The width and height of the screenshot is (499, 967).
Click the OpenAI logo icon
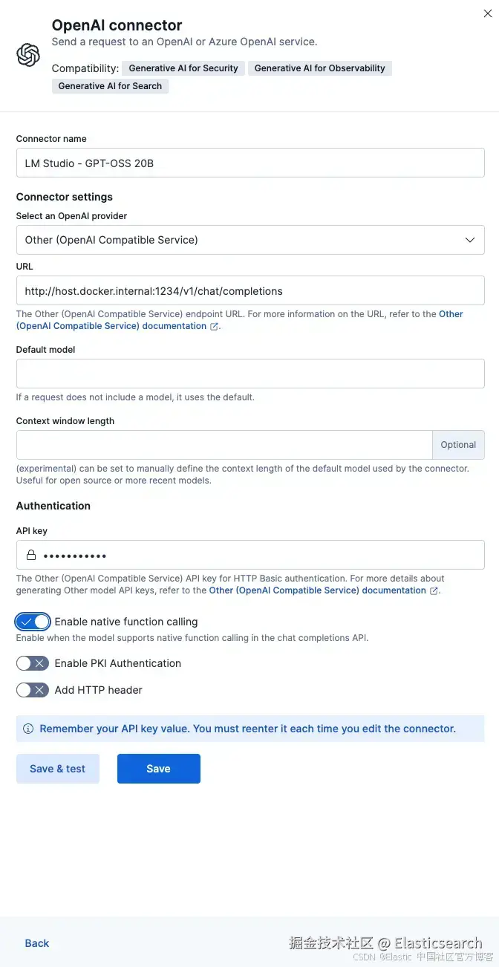click(x=28, y=55)
